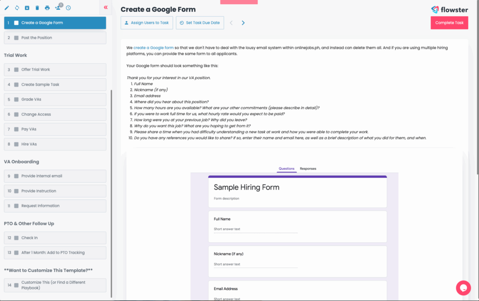Click the archive box icon

(27, 8)
